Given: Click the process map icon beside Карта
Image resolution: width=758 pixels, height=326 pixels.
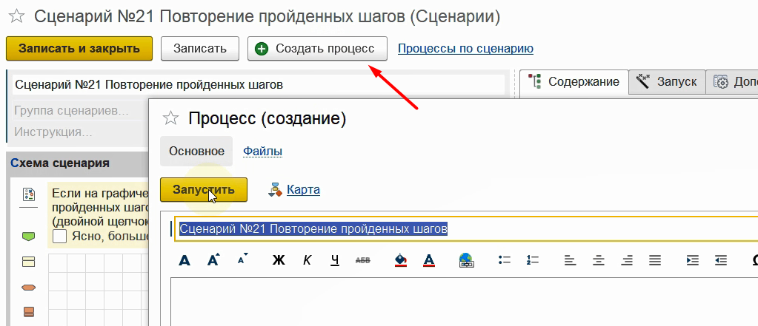Looking at the screenshot, I should 275,190.
